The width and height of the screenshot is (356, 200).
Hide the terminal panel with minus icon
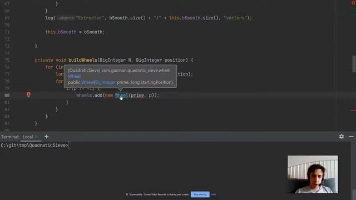point(351,137)
